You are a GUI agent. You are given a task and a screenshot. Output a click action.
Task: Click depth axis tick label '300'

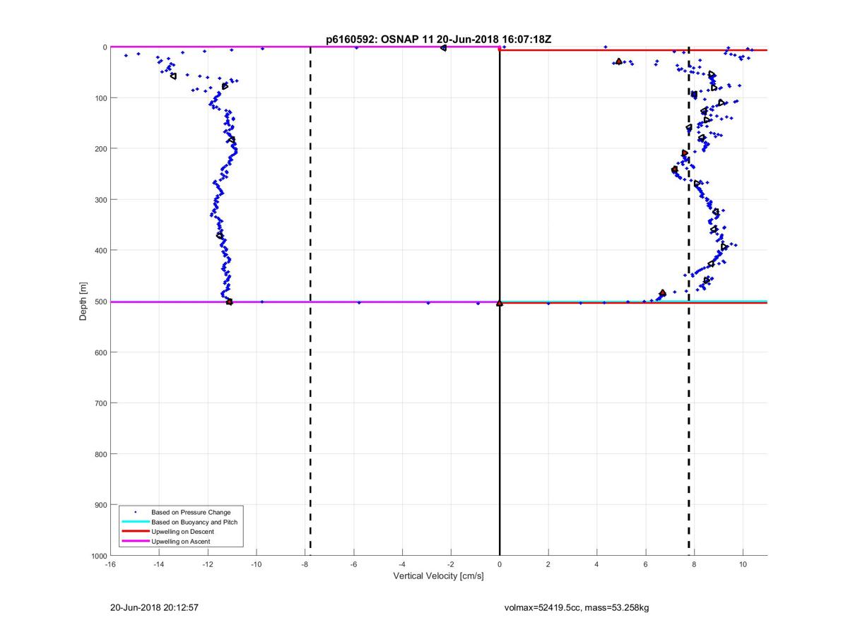pos(100,200)
